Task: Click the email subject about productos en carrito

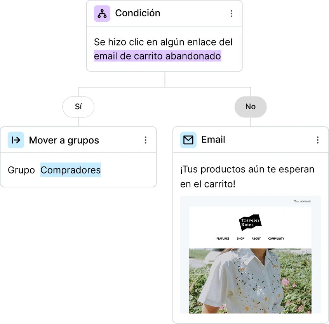Action: [x=247, y=177]
